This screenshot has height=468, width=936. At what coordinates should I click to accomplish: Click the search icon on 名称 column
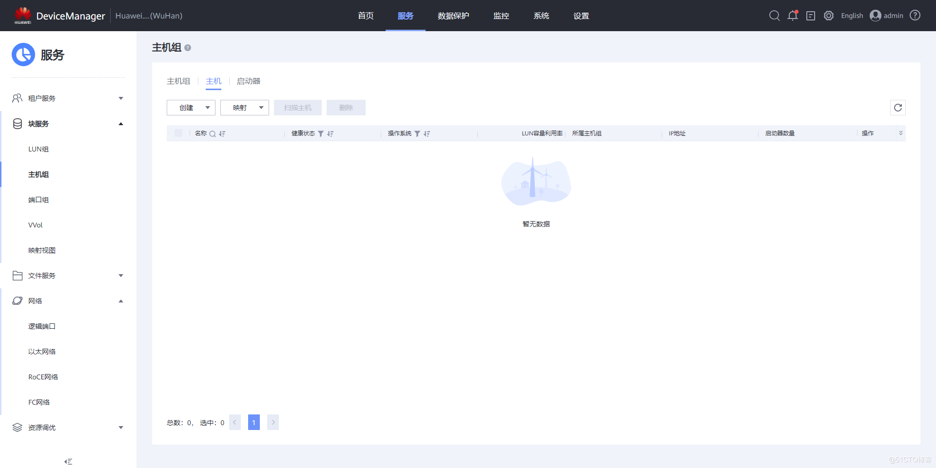click(x=213, y=133)
